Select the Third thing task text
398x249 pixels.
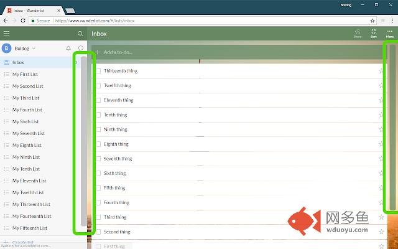pos(115,217)
